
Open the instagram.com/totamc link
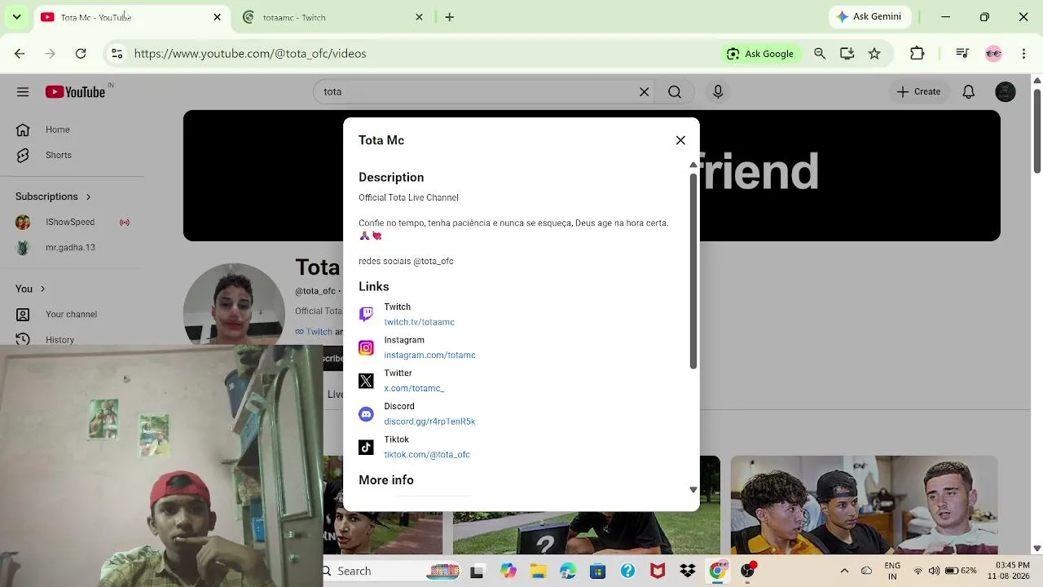click(429, 355)
